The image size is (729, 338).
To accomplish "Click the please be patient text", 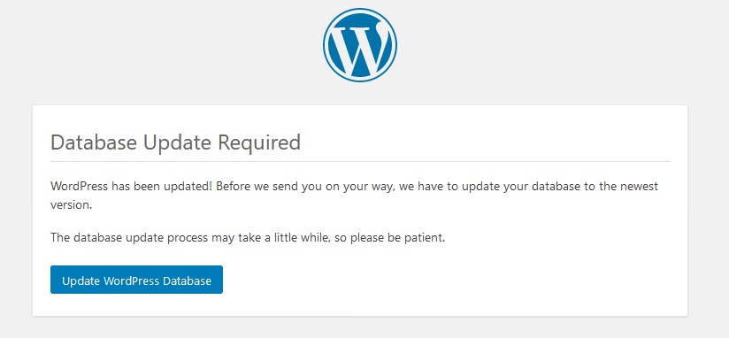I will (x=397, y=238).
